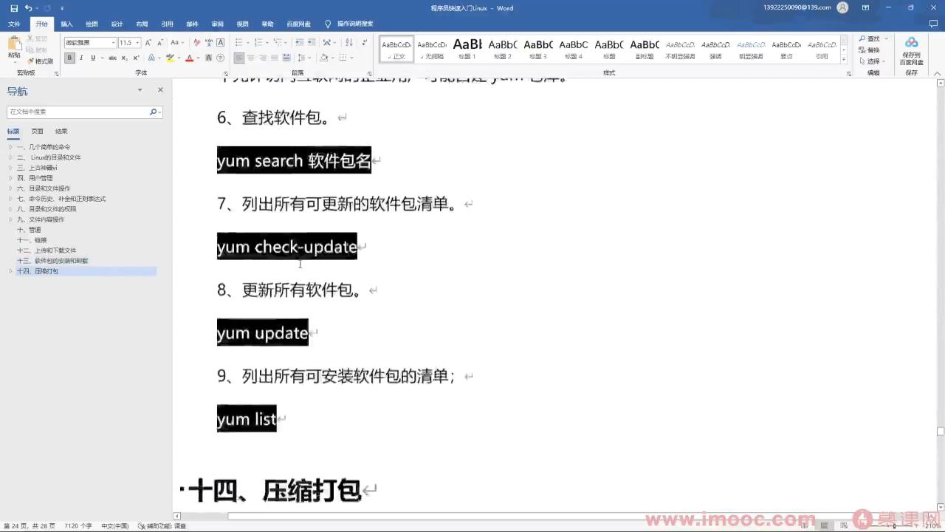The image size is (945, 532).
Task: Jump to heading 十三、软件包的安装和卸载
Action: 52,261
